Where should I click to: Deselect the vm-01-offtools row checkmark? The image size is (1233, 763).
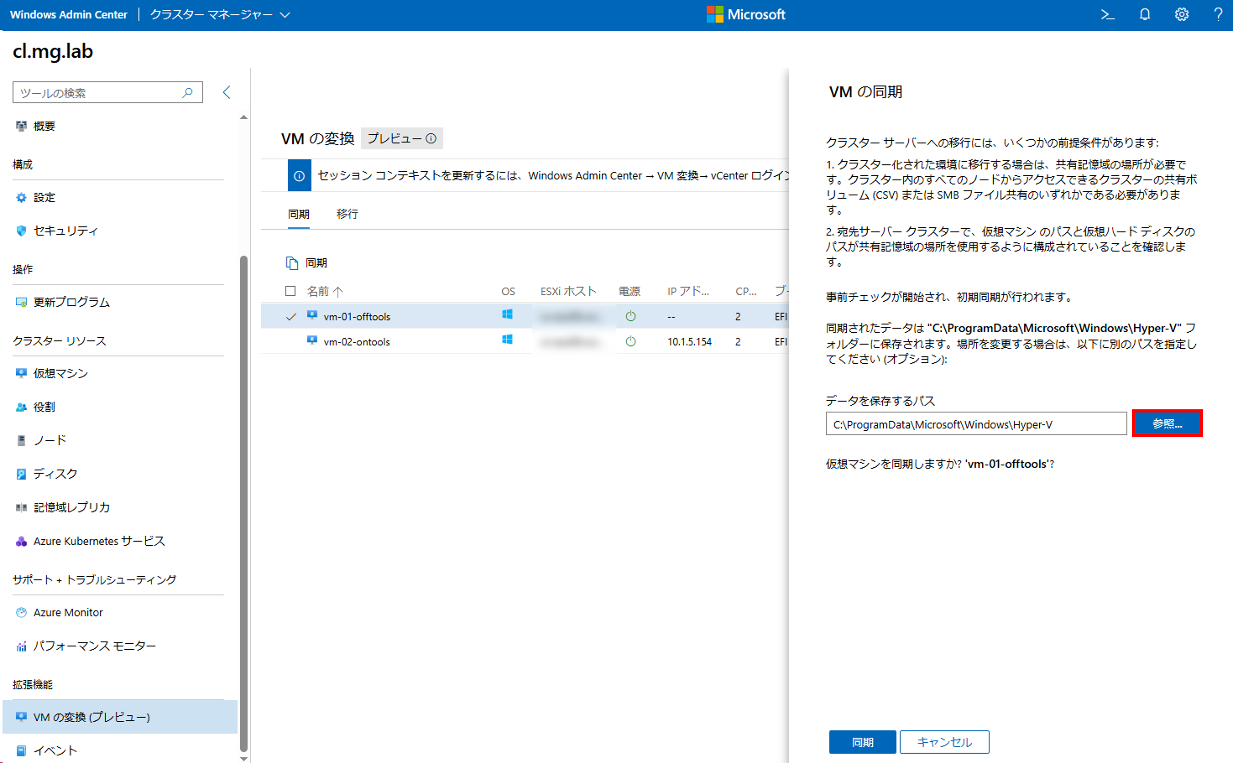click(x=291, y=316)
